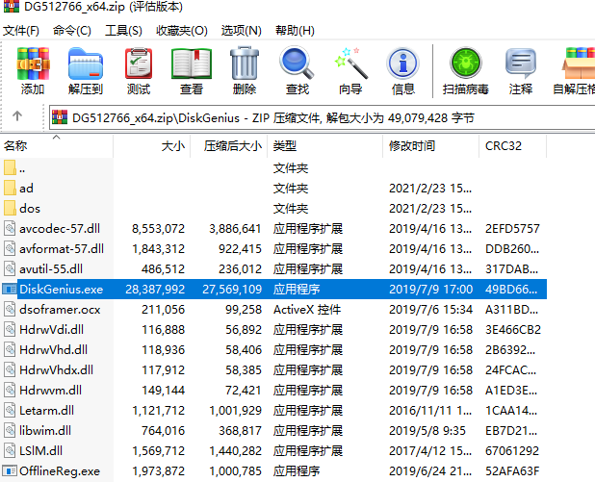595x482 pixels.
Task: Click the LSlM.dll file icon
Action: pos(10,450)
